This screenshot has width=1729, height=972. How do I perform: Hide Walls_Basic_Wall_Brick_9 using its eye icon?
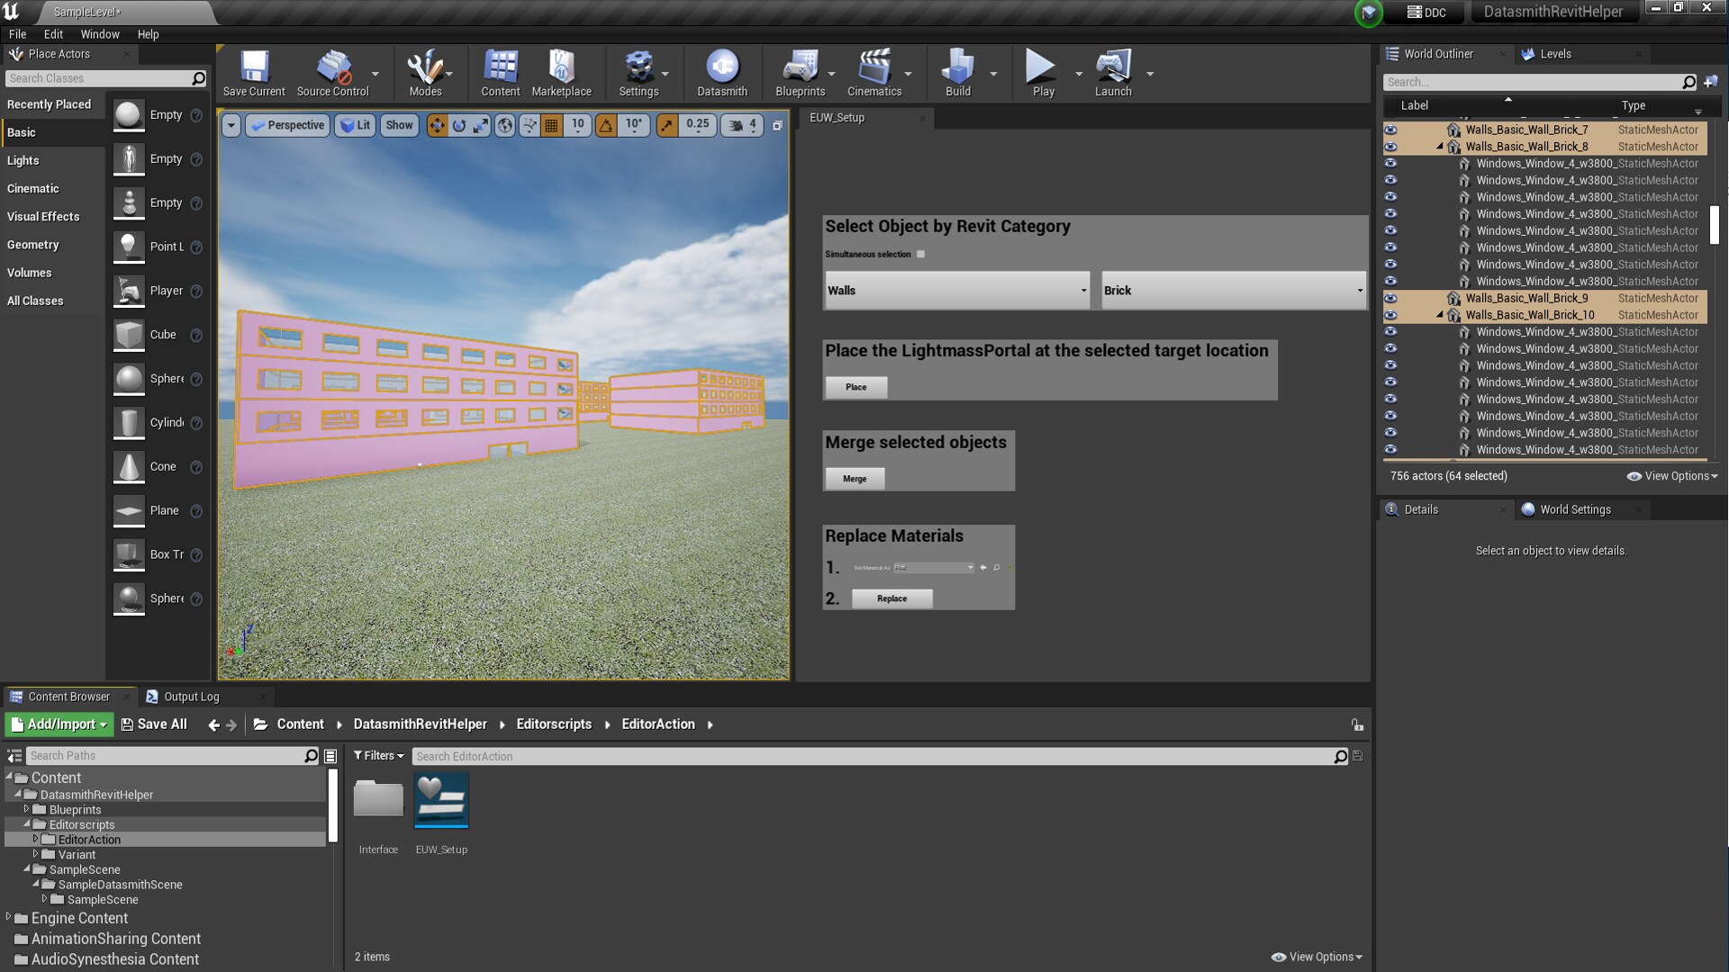coord(1390,298)
